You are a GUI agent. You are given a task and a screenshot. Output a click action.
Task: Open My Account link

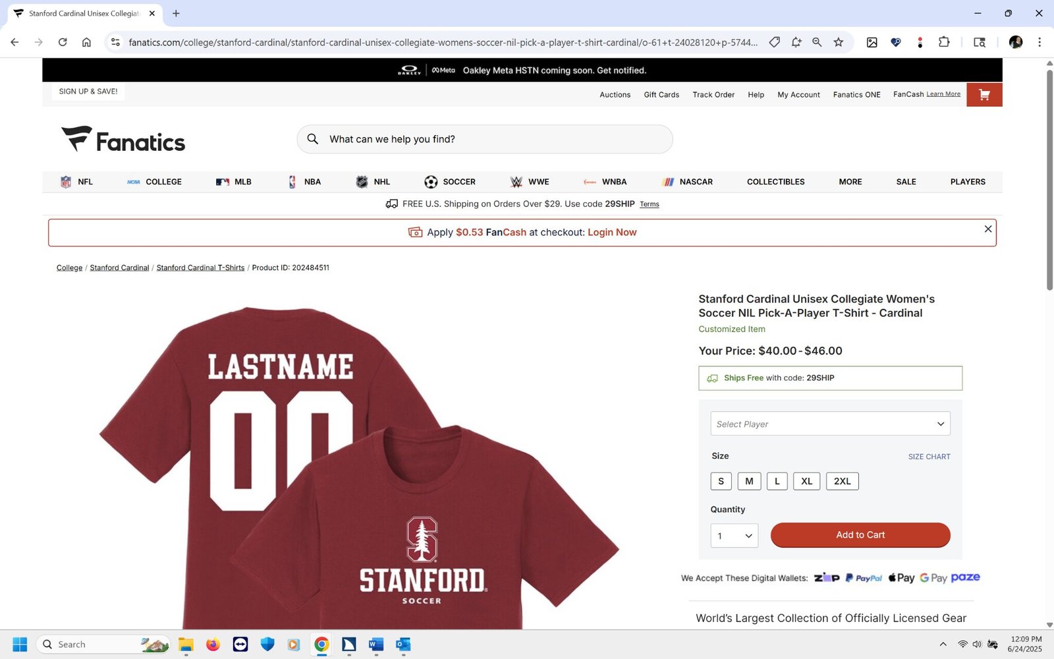tap(798, 95)
